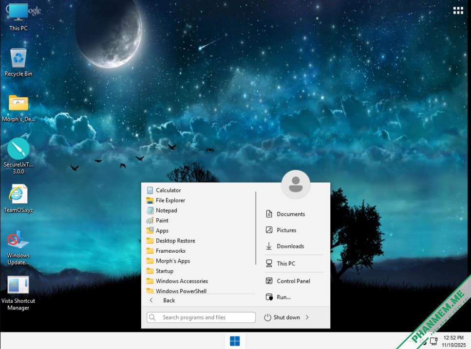This screenshot has width=471, height=349.
Task: Click the user account avatar picture
Action: [x=296, y=184]
